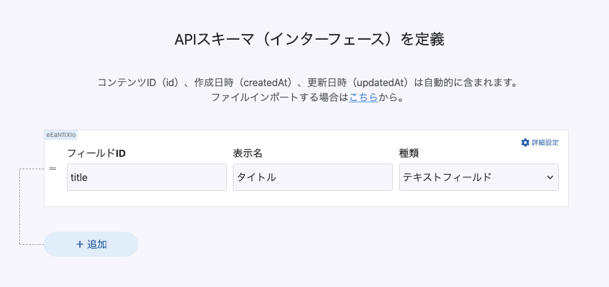
Task: Open 詳細設定 advanced settings text
Action: pyautogui.click(x=545, y=143)
